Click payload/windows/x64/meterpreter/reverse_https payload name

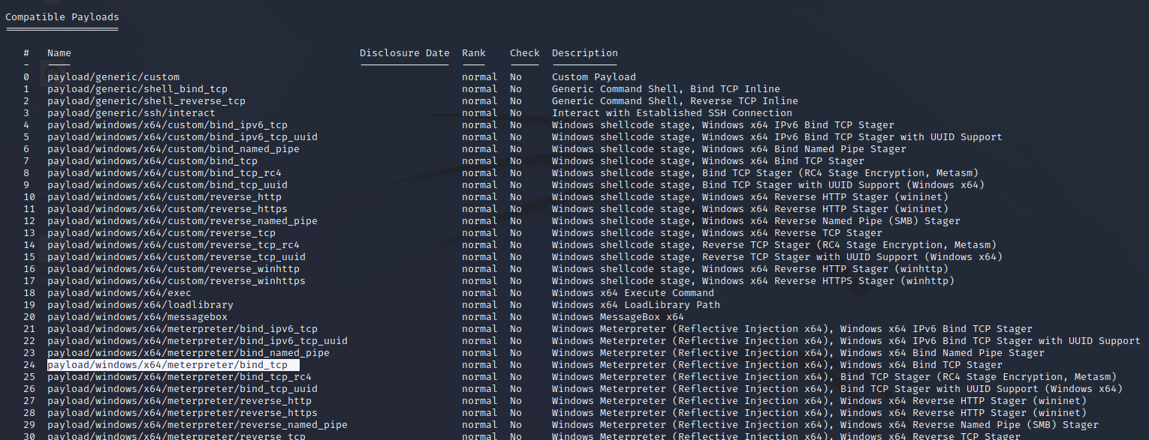click(182, 413)
